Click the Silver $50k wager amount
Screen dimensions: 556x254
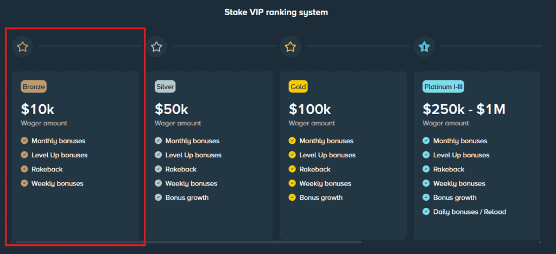(172, 110)
